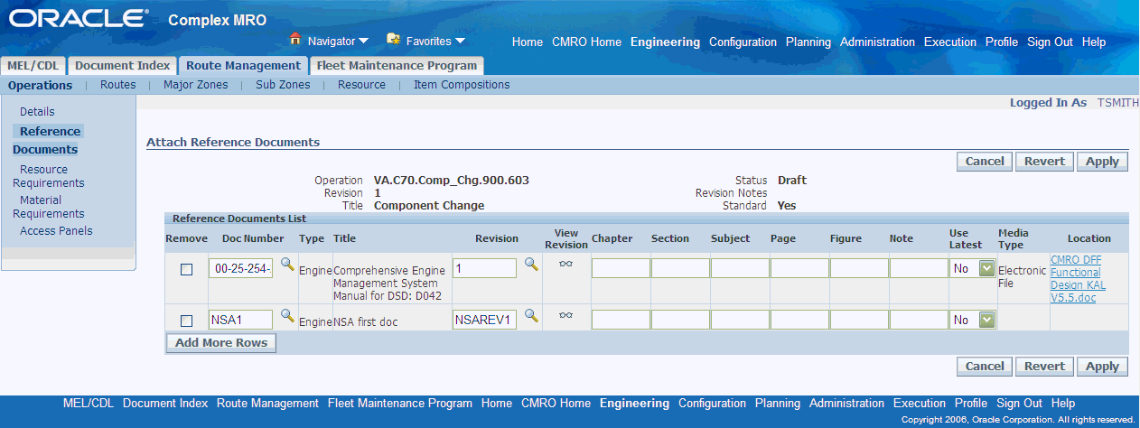Screen dimensions: 1140x428
Task: Select the Operations subtab
Action: (x=40, y=85)
